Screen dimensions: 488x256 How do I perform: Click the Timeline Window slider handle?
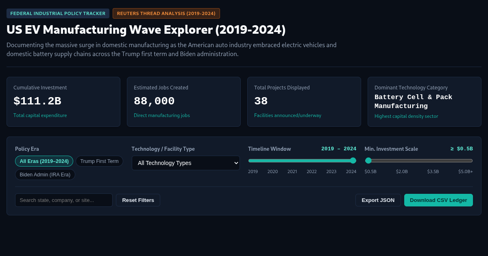tap(353, 161)
